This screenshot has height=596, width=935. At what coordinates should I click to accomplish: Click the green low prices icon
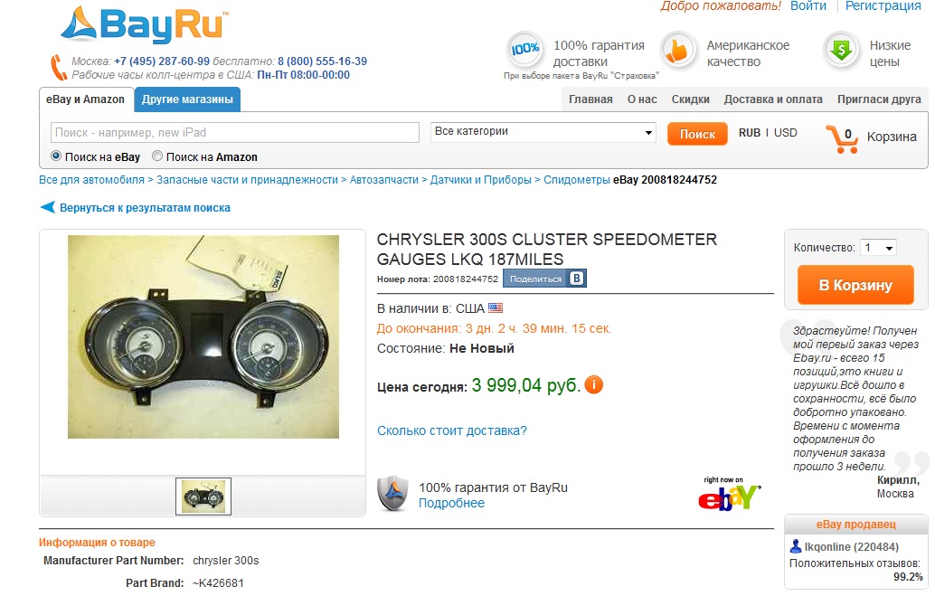pos(841,51)
